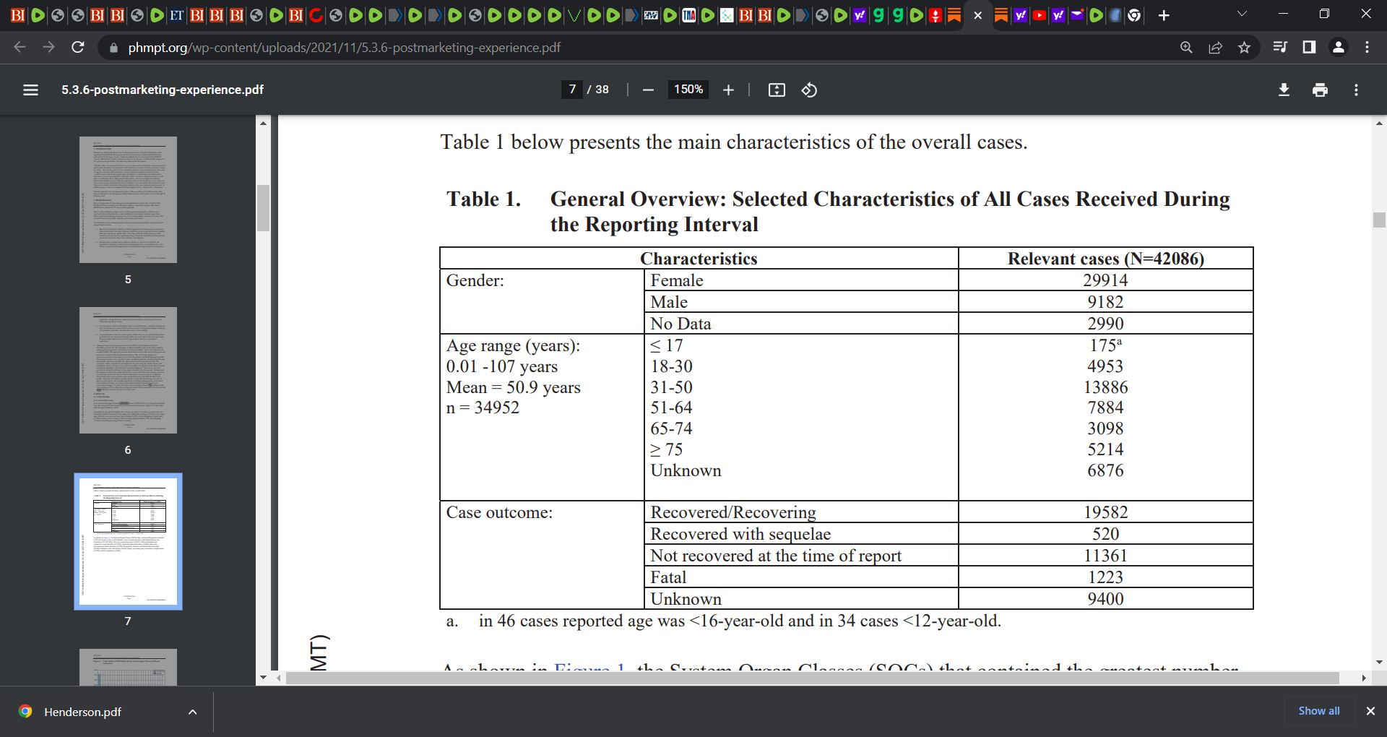Close the active PDF tab

[x=977, y=15]
